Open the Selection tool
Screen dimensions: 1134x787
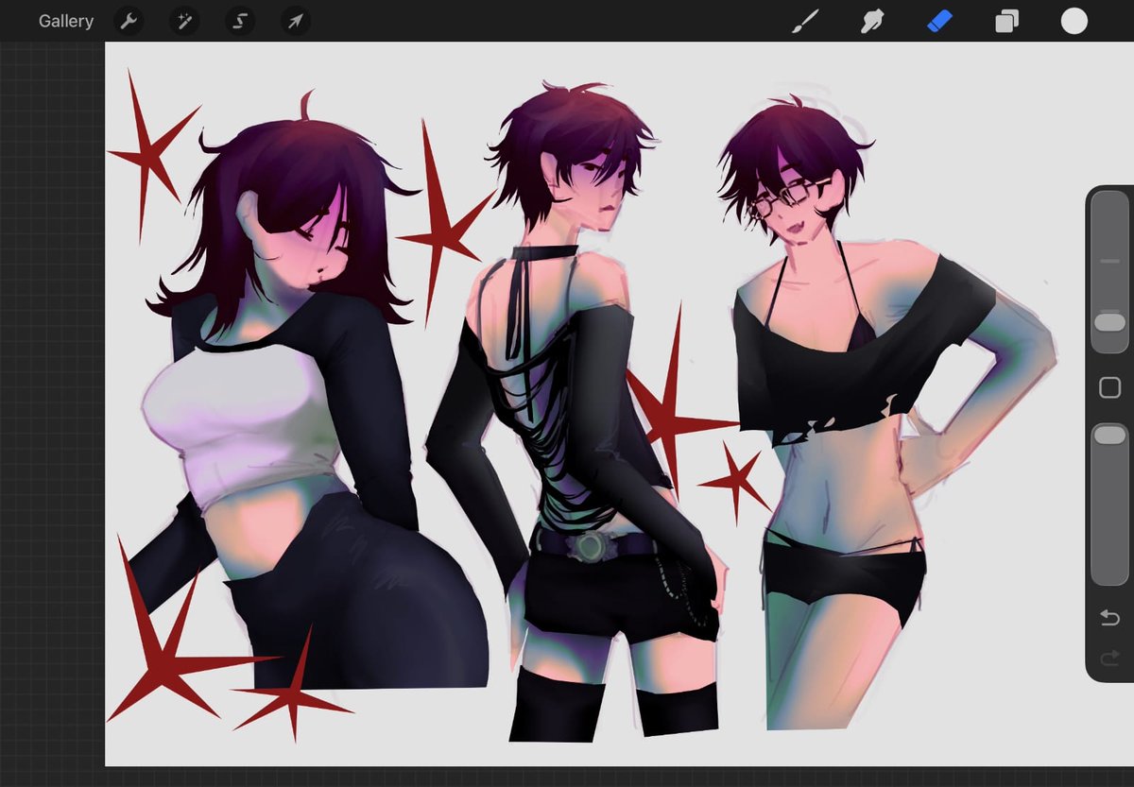tap(240, 21)
